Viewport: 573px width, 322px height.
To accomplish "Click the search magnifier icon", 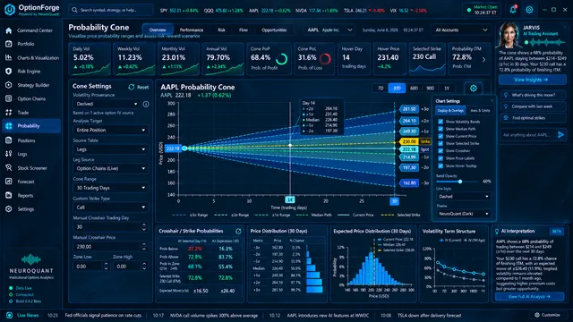I will point(74,10).
